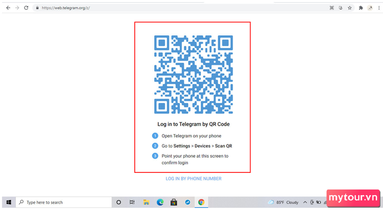The height and width of the screenshot is (211, 383).
Task: Click 'Open Telegram on your phone' step text
Action: [191, 136]
